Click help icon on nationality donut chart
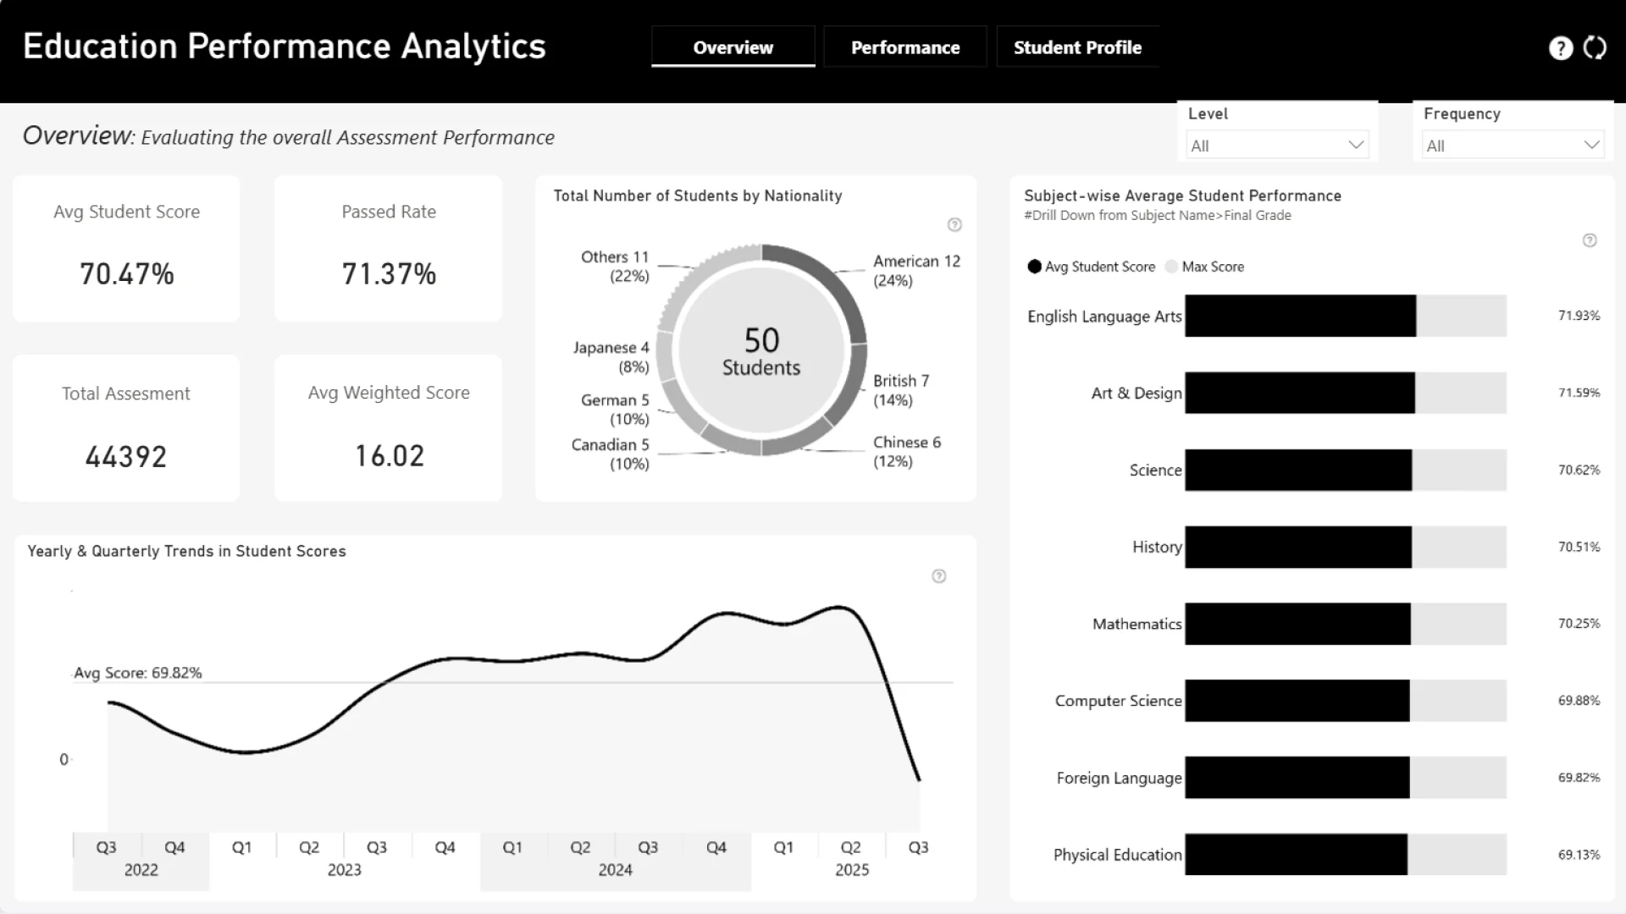This screenshot has height=914, width=1626. (x=954, y=224)
